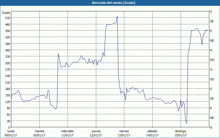The width and height of the screenshot is (220, 138).
Task: Click the "domingo 15/01/17" date label
Action: click(180, 133)
